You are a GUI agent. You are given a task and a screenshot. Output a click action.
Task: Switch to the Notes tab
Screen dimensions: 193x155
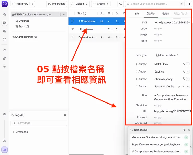[165, 14]
